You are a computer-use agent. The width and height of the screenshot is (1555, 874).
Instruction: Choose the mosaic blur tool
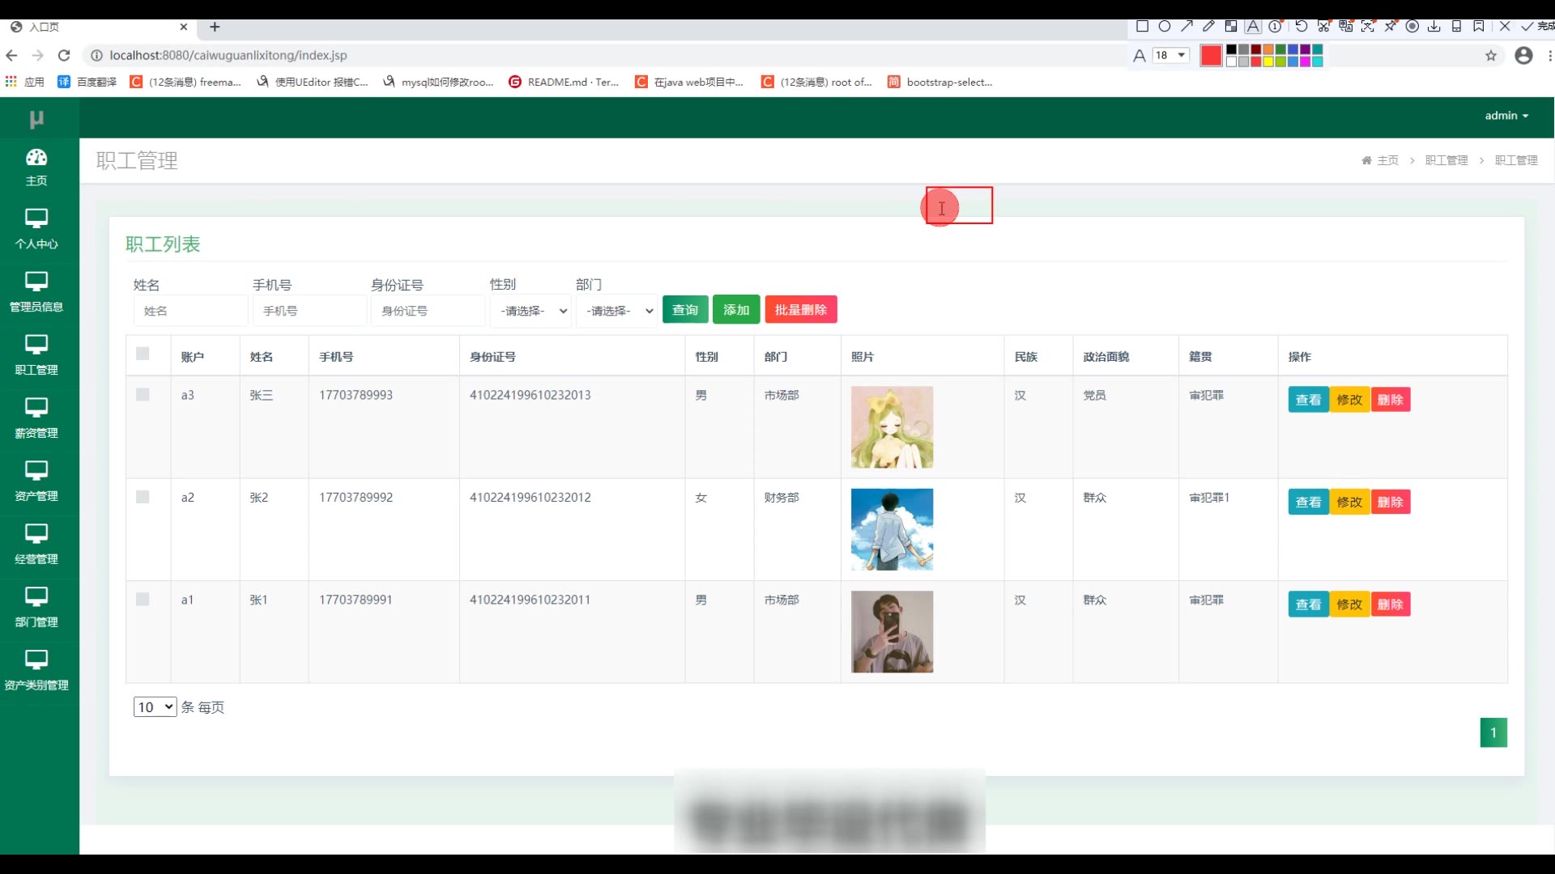point(1231,26)
